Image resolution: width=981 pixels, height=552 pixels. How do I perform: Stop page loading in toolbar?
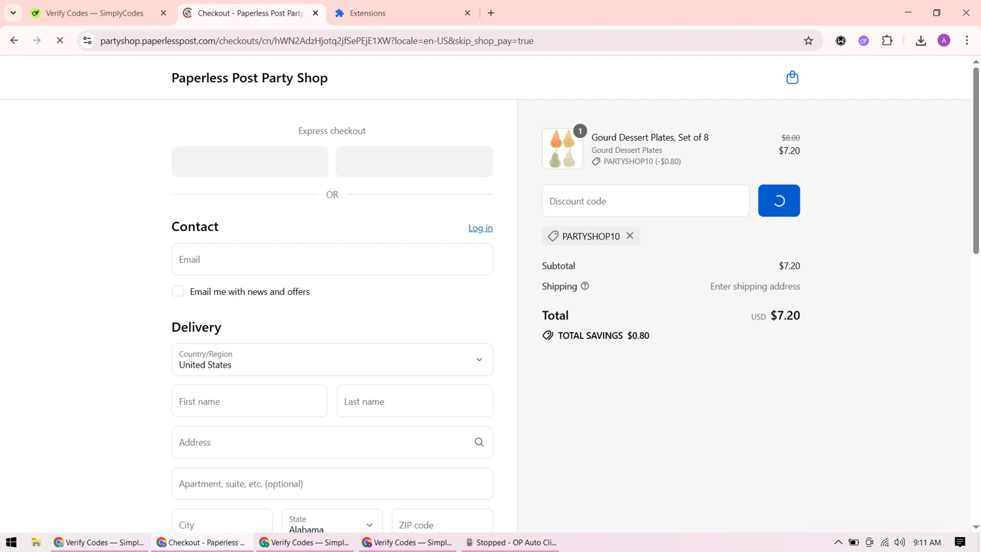60,41
